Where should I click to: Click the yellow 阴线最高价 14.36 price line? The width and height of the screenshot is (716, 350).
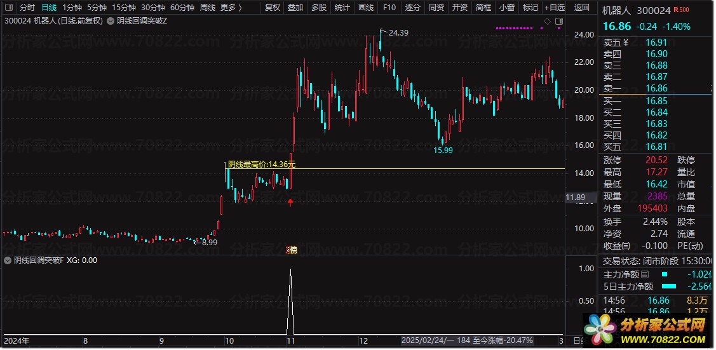pos(413,169)
